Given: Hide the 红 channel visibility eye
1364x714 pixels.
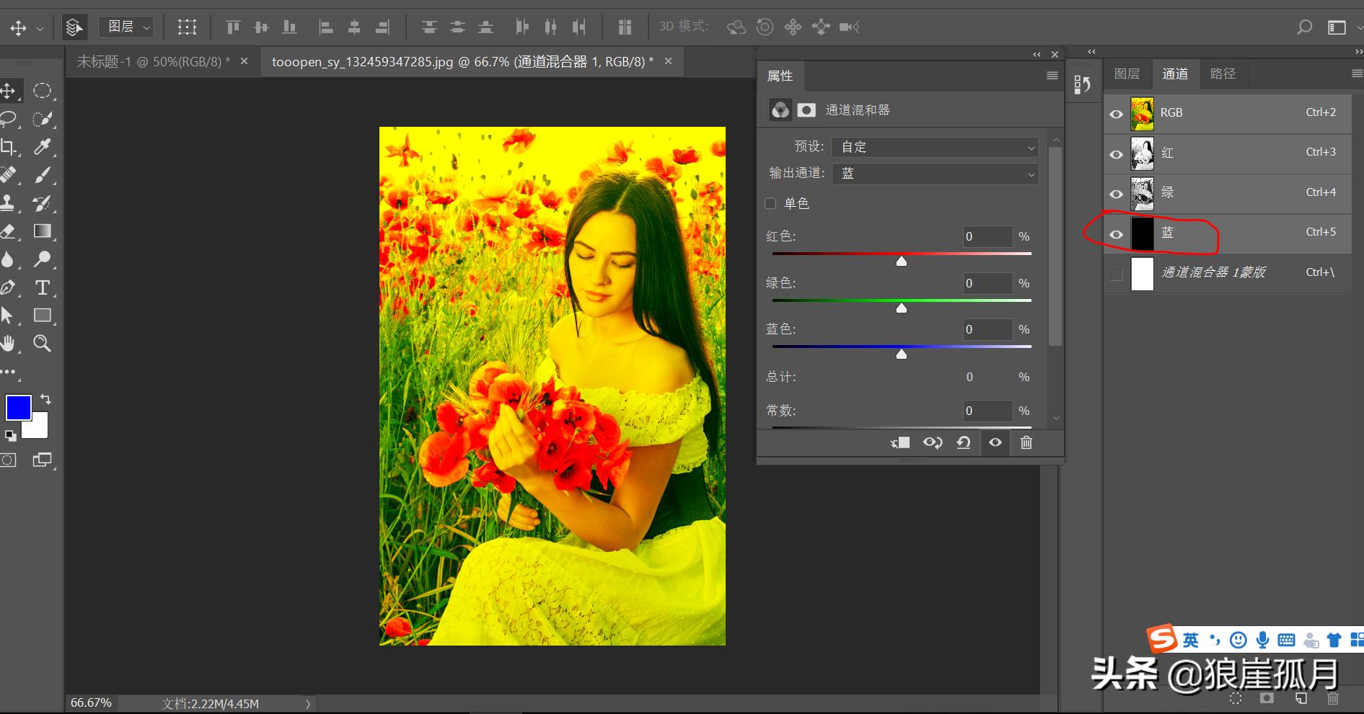Looking at the screenshot, I should coord(1116,154).
